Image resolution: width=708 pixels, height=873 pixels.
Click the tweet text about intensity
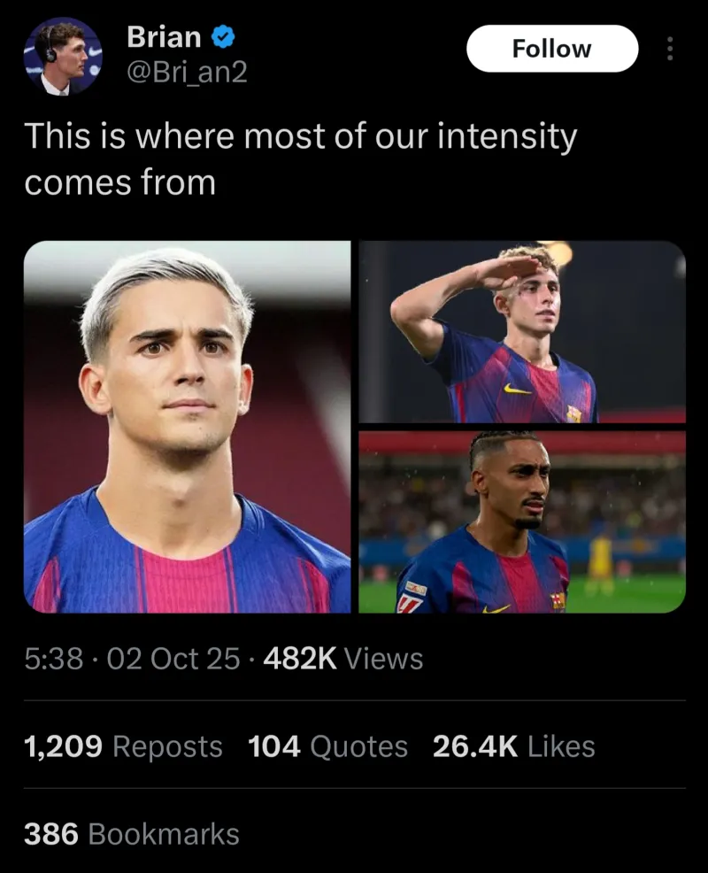point(300,159)
